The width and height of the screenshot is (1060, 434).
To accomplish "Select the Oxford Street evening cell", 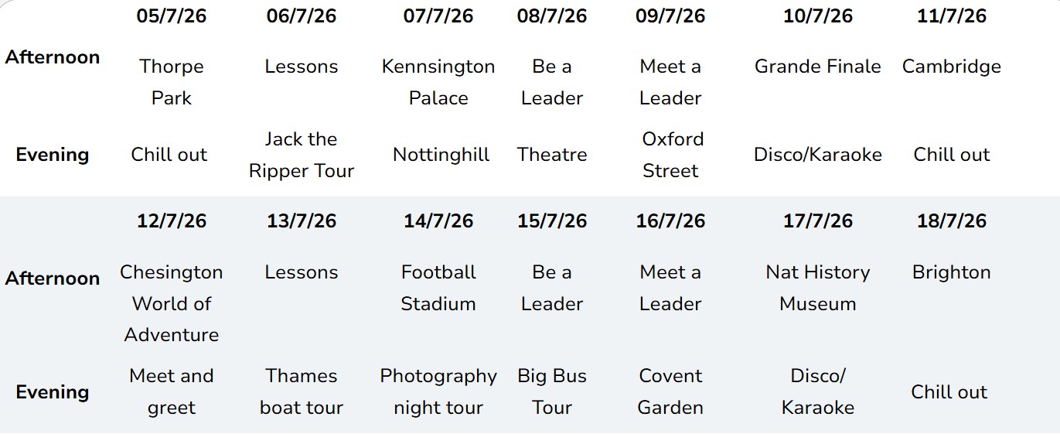I will pos(671,155).
